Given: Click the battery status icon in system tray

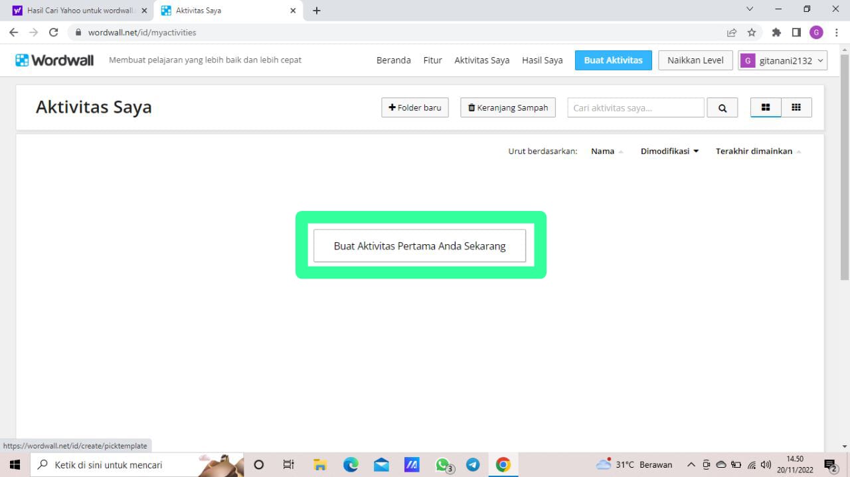Looking at the screenshot, I should click(x=736, y=464).
